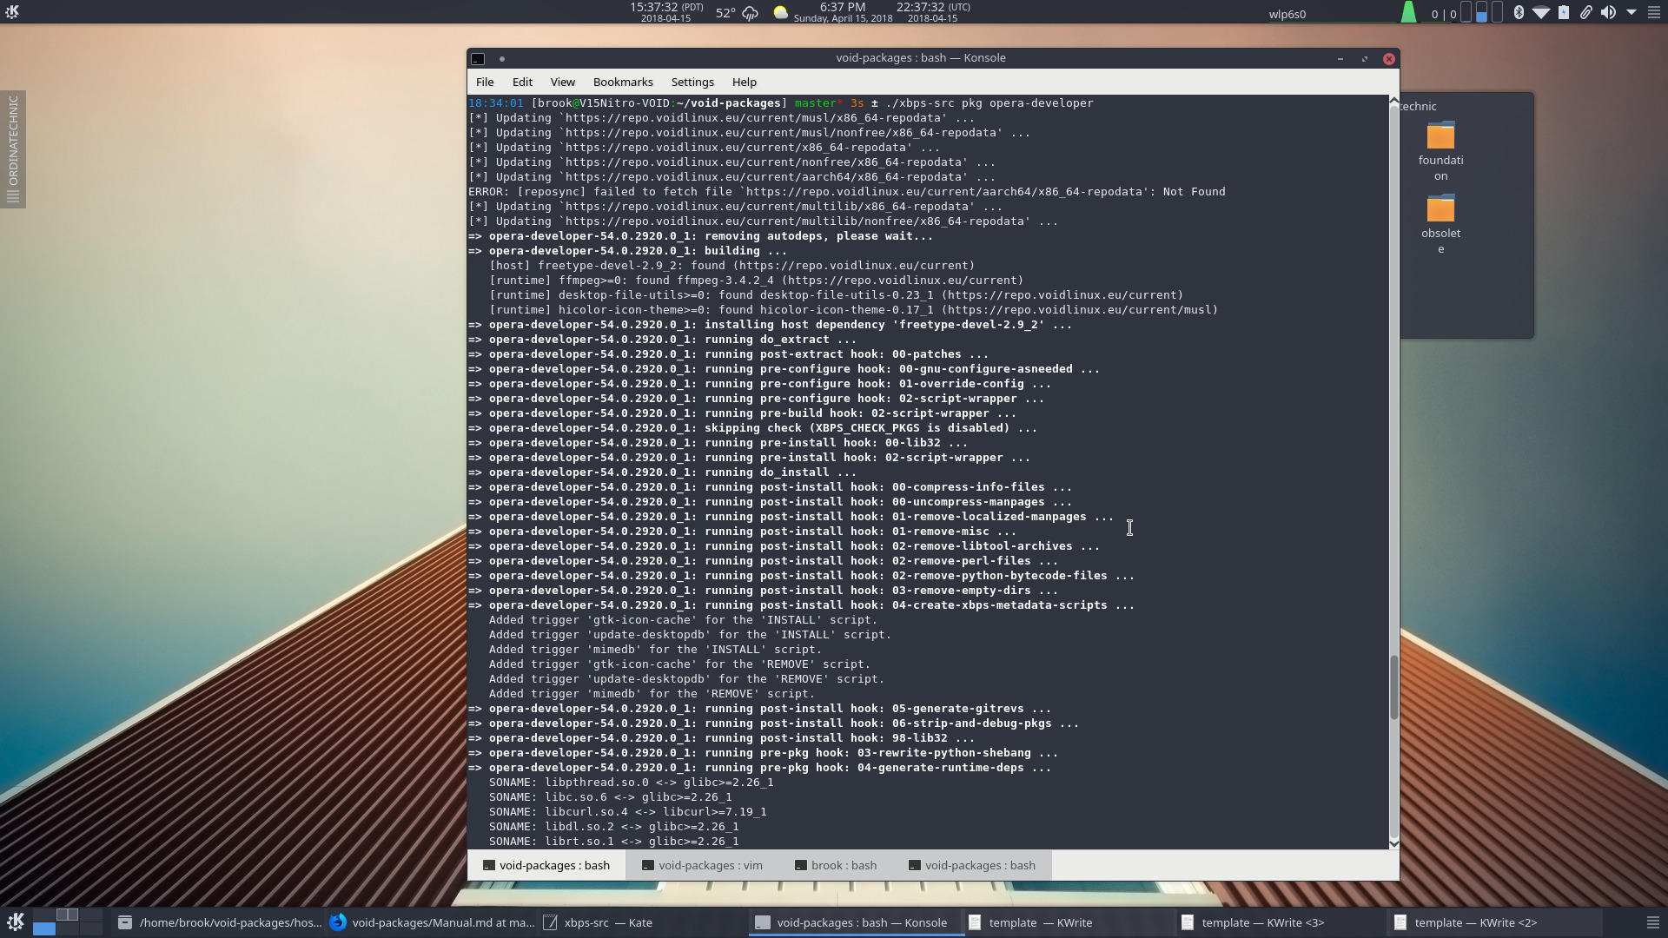The width and height of the screenshot is (1668, 938).
Task: Open the KDE application launcher in bottom panel
Action: tap(15, 922)
